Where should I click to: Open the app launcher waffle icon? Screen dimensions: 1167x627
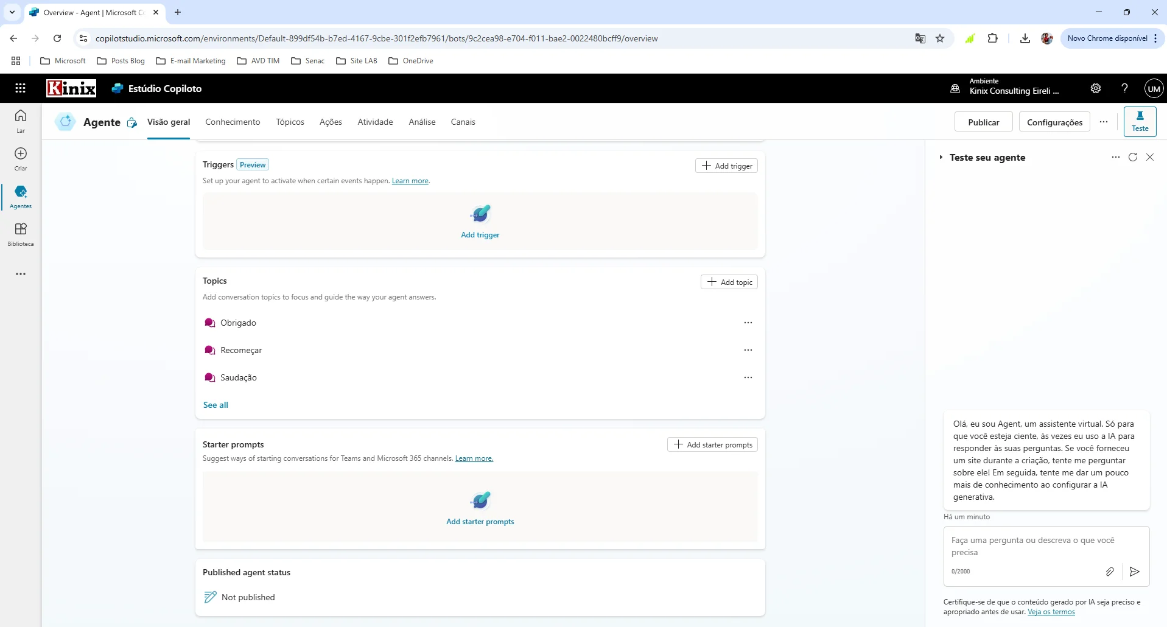[20, 88]
